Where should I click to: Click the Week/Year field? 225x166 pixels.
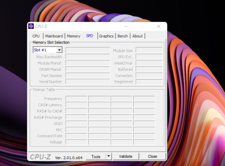(149, 63)
